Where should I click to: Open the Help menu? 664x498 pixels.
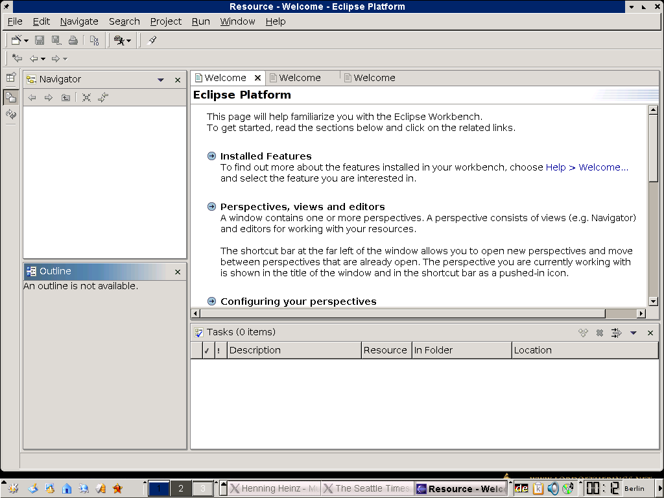276,21
